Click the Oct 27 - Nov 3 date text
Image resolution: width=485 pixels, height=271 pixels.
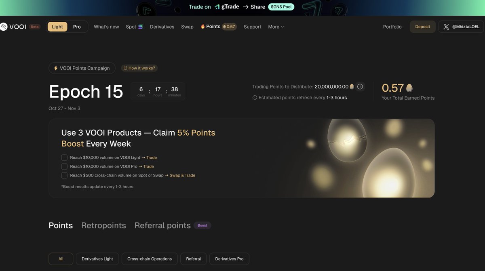point(65,108)
